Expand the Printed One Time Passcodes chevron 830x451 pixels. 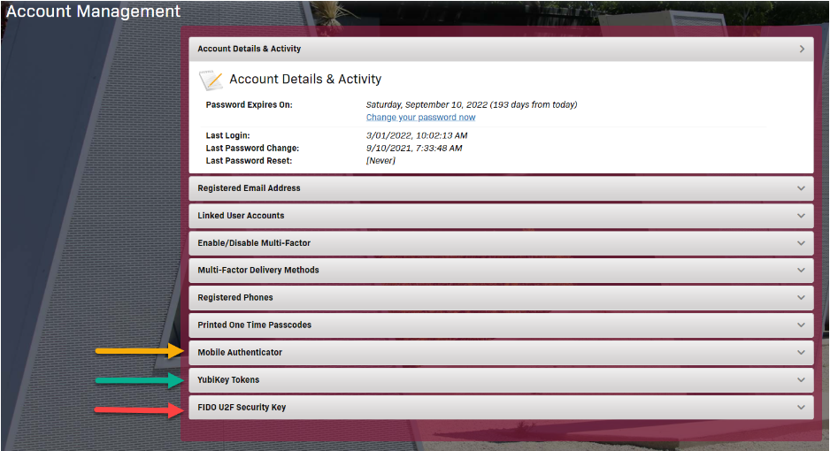802,325
